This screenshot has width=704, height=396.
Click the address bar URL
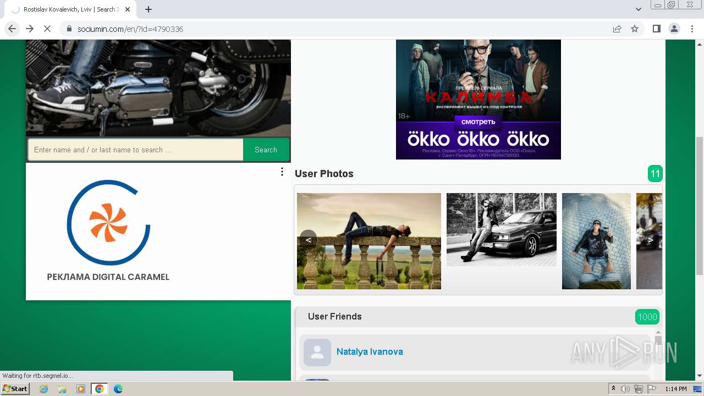(130, 29)
